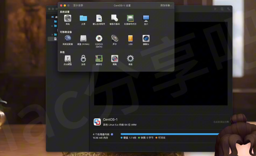Open the 声卡 sound card settings
The width and height of the screenshot is (256, 156).
[115, 39]
